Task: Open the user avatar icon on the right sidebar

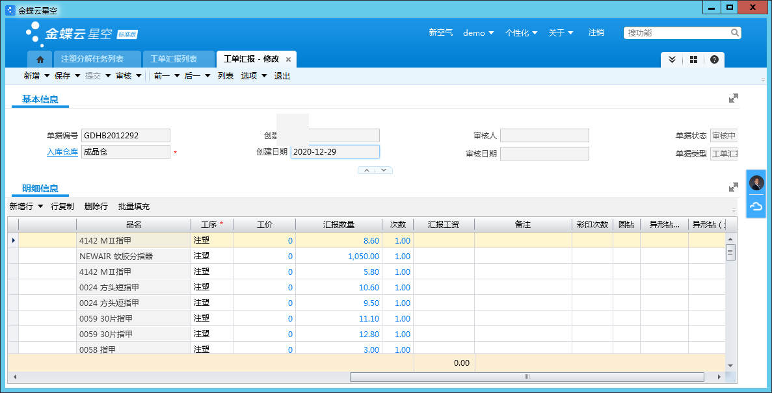Action: click(x=756, y=183)
